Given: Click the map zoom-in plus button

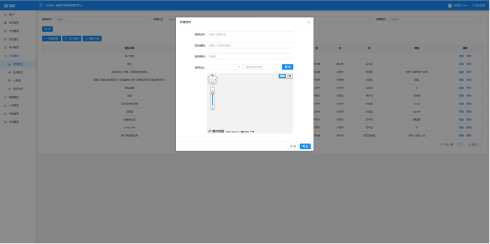Looking at the screenshot, I should (x=213, y=87).
